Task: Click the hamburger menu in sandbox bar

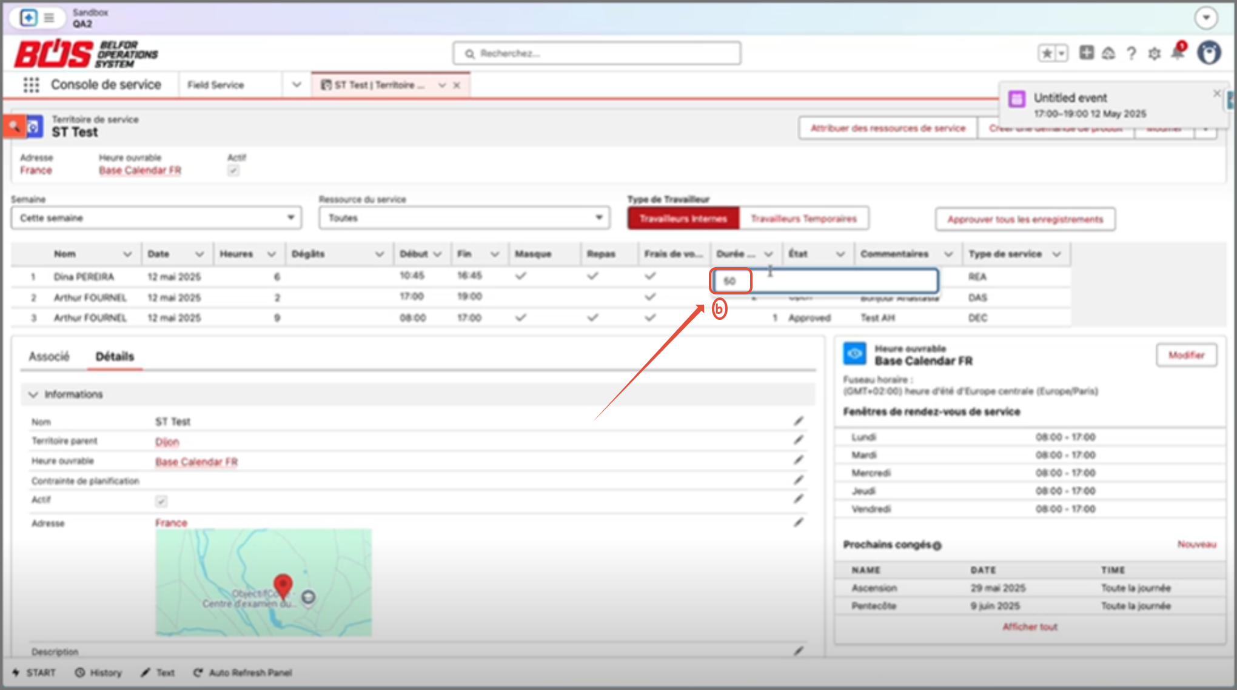Action: [x=49, y=18]
